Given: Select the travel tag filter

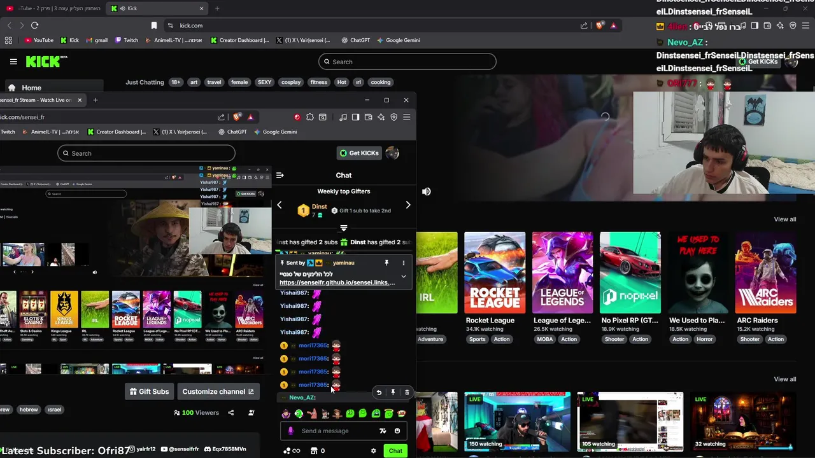Looking at the screenshot, I should 215,82.
